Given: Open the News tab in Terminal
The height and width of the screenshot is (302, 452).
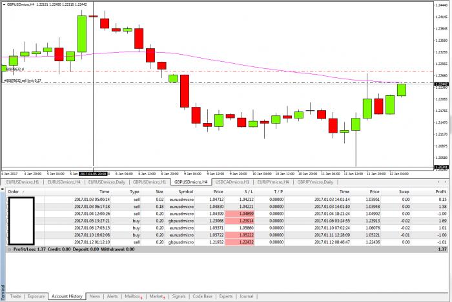Looking at the screenshot, I should pos(94,296).
